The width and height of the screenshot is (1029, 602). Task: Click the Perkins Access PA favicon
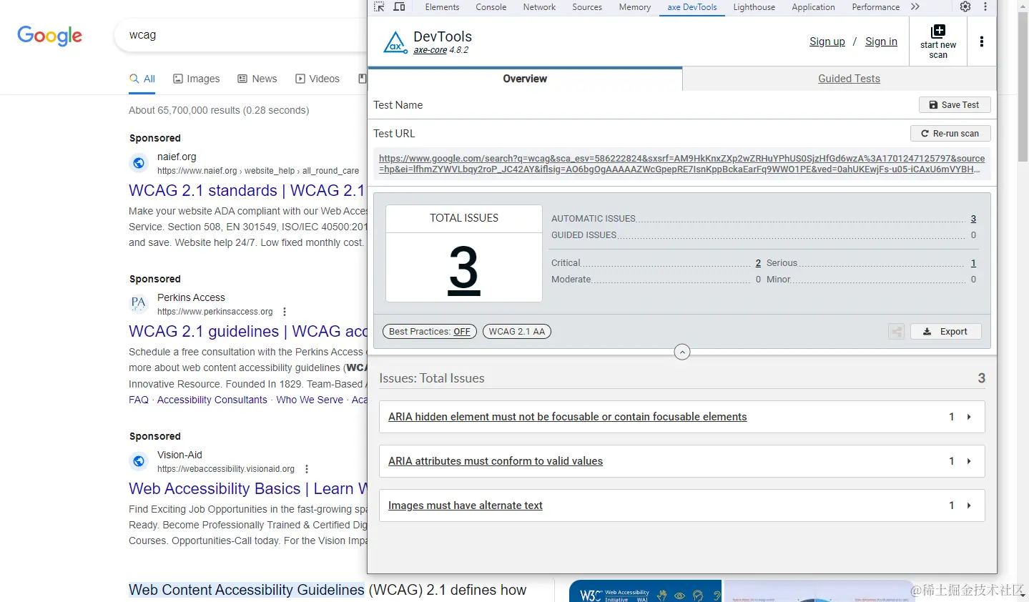click(x=139, y=304)
